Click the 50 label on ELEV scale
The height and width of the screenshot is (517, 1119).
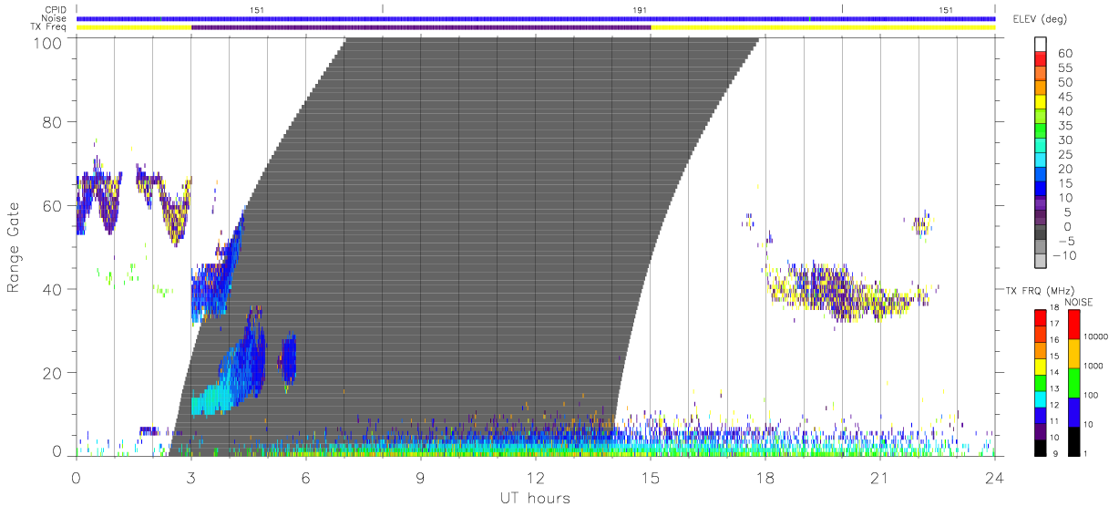(1065, 82)
